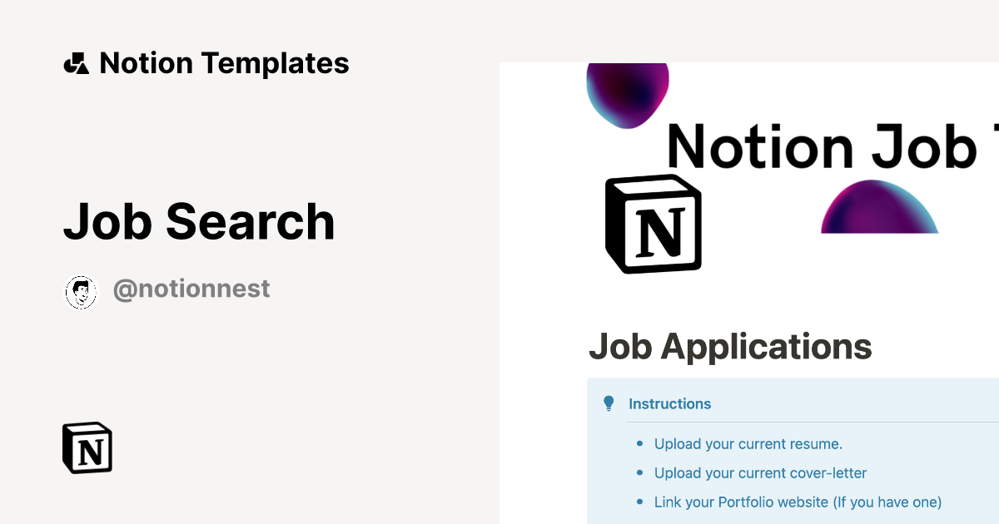Image resolution: width=999 pixels, height=524 pixels.
Task: Click the notionnest profile avatar
Action: [81, 292]
